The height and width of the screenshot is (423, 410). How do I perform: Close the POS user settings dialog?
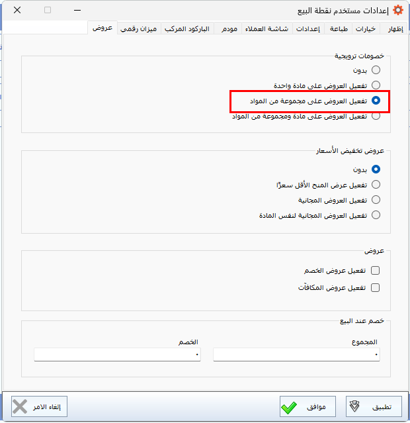(17, 11)
